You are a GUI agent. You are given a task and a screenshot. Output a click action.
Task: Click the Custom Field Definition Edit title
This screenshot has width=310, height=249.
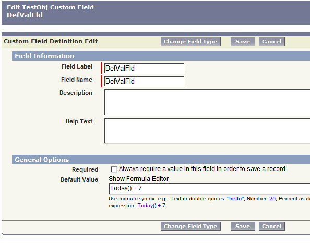coord(51,41)
